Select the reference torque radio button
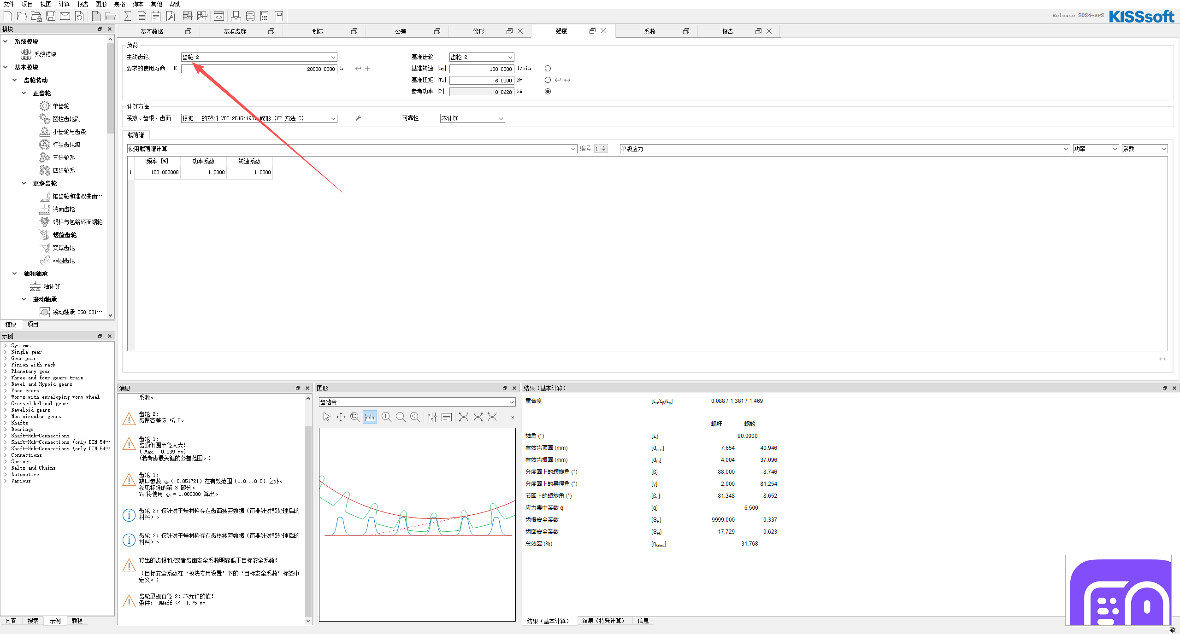Screen dimensions: 1180x634 click(548, 80)
